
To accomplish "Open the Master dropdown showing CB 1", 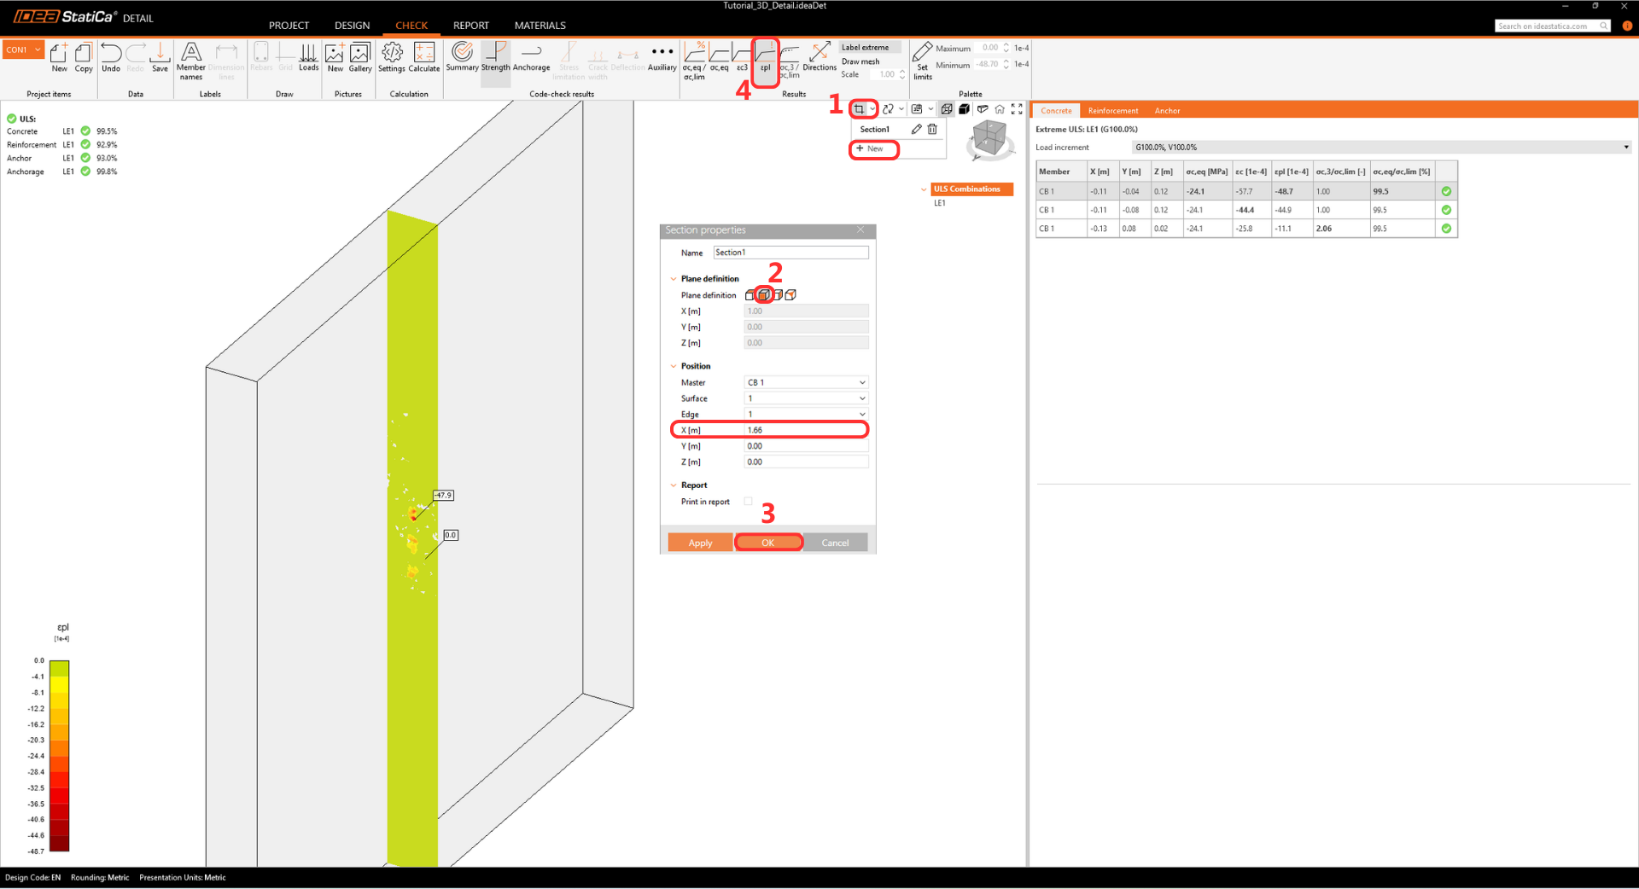I will point(806,382).
